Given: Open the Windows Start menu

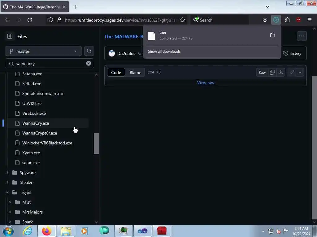Looking at the screenshot, I should click(8, 231).
